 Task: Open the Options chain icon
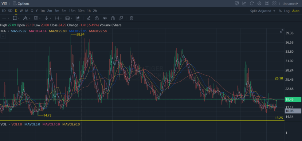(x=15, y=4)
